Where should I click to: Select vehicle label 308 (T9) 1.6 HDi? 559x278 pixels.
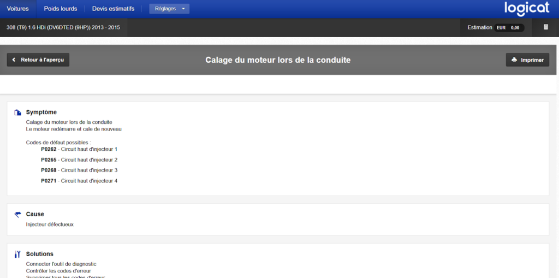(63, 27)
